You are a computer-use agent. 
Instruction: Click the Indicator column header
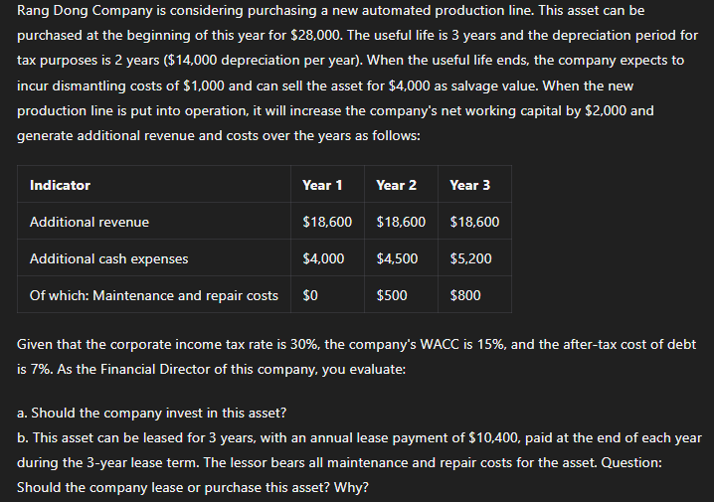60,185
